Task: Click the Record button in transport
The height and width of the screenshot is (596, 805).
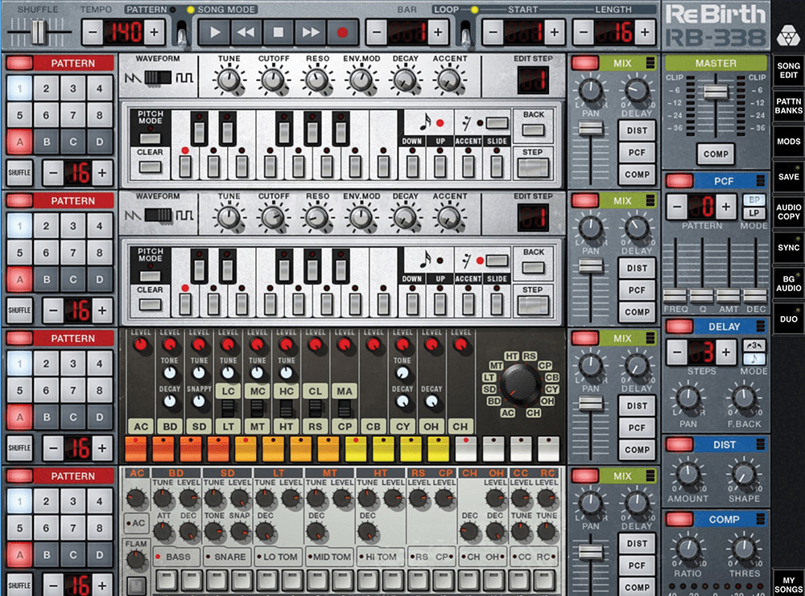Action: (342, 33)
